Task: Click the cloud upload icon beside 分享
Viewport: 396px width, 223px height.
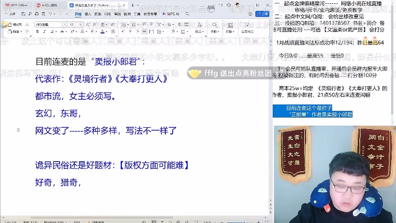Action: pyautogui.click(x=250, y=14)
